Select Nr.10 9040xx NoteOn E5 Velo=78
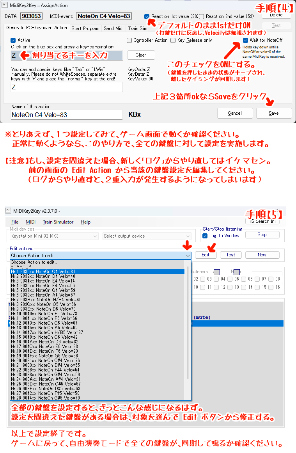 coord(97,314)
